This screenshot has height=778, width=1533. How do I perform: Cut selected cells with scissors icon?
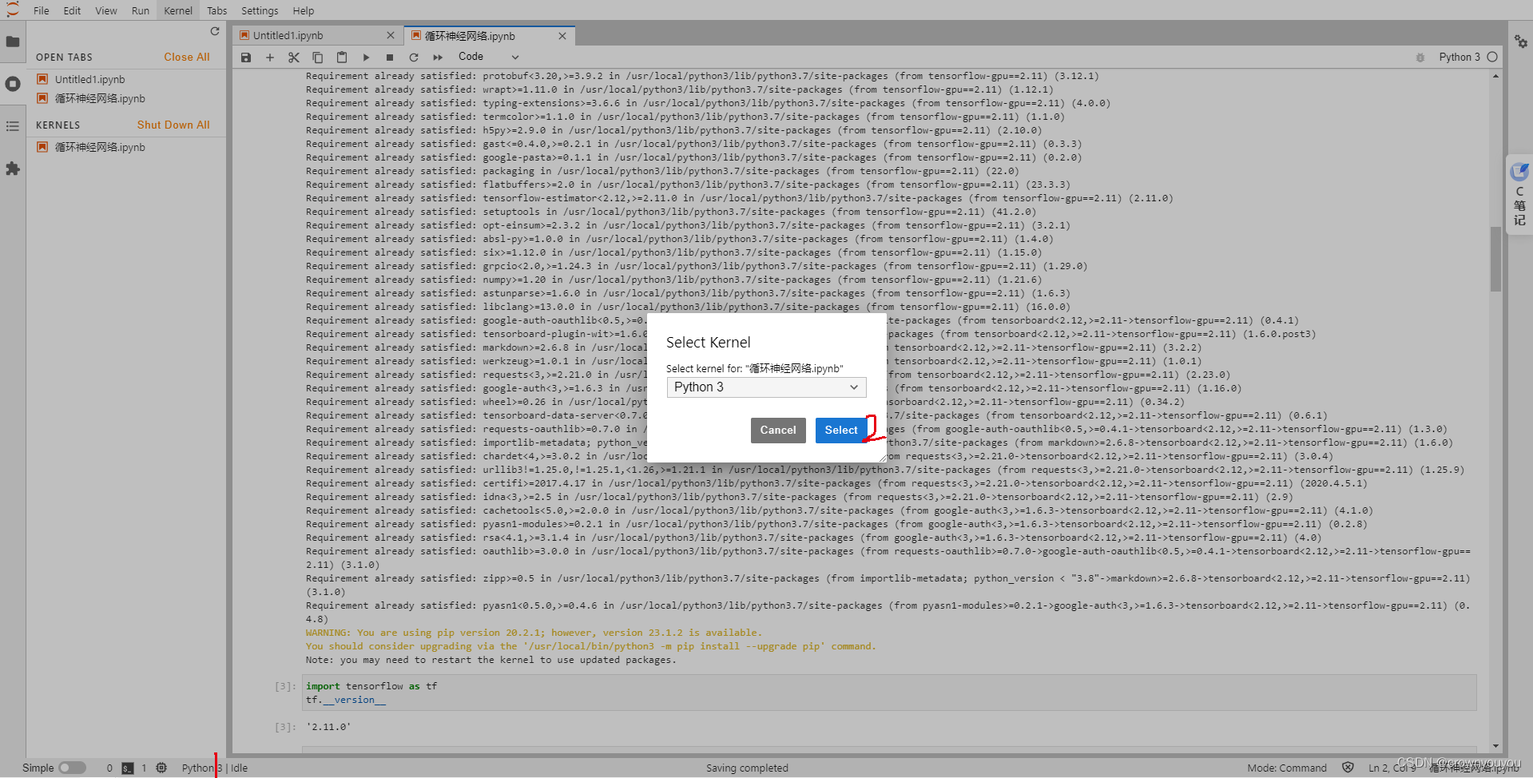(294, 58)
